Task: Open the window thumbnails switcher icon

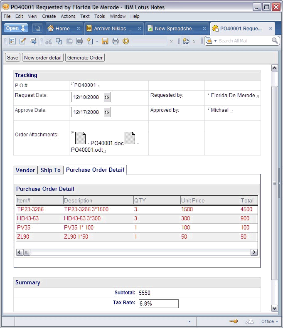Action: coord(37,28)
